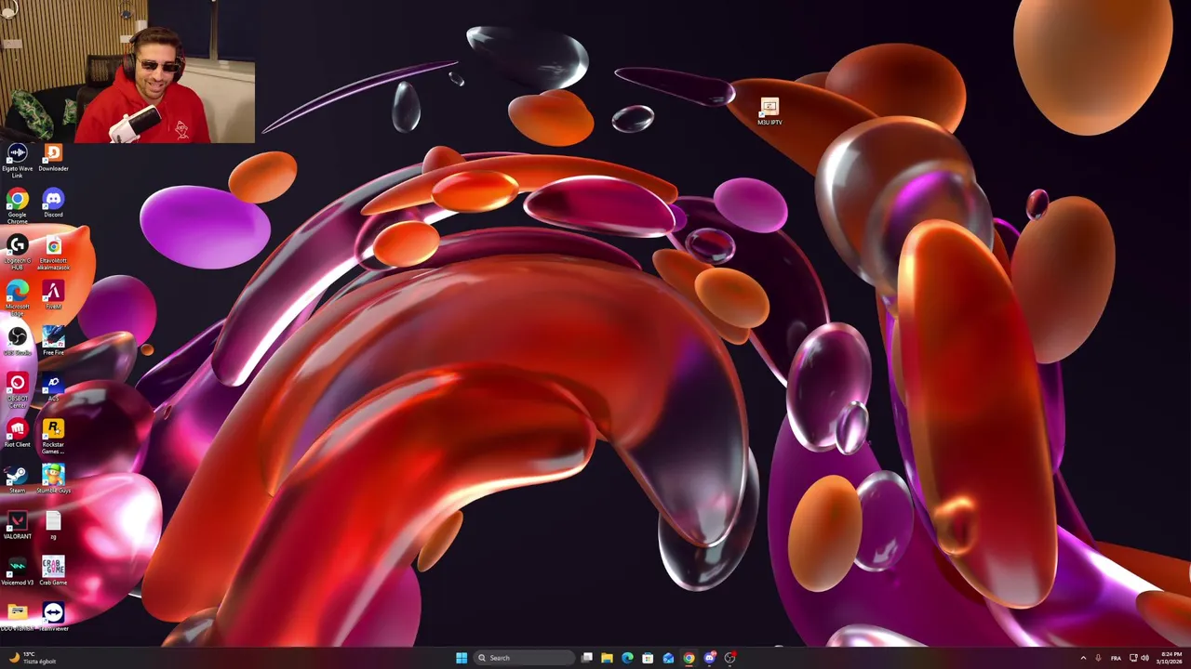Viewport: 1191px width, 669px height.
Task: Click the webcam overlay in top-left corner
Action: click(127, 72)
